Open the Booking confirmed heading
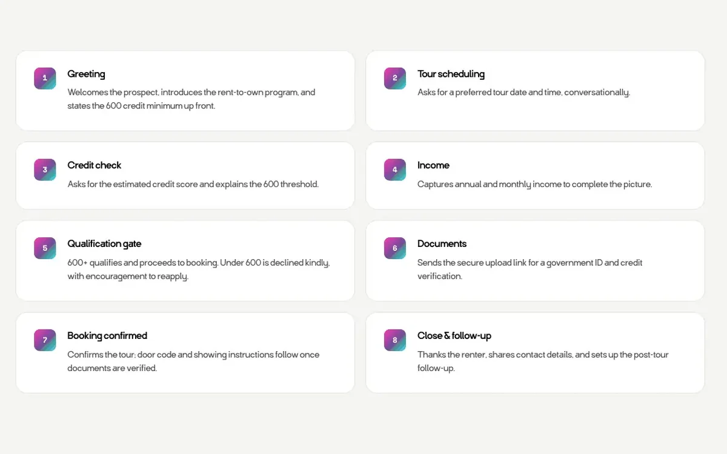 pyautogui.click(x=107, y=335)
